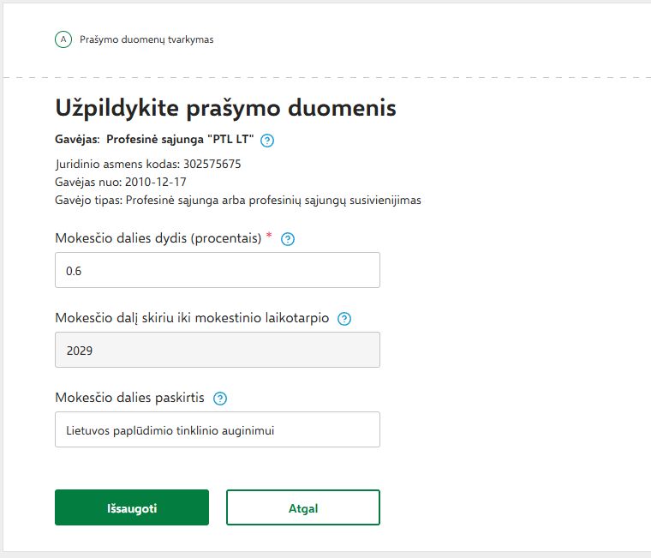The image size is (651, 558).
Task: Click the circled "A" step icon
Action: point(63,39)
